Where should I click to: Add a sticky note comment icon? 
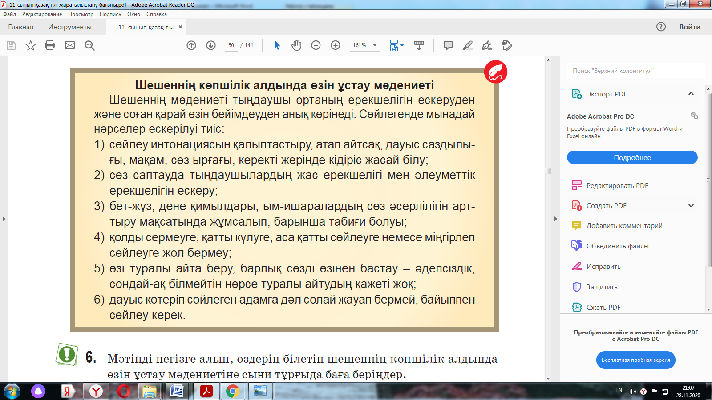pyautogui.click(x=448, y=45)
